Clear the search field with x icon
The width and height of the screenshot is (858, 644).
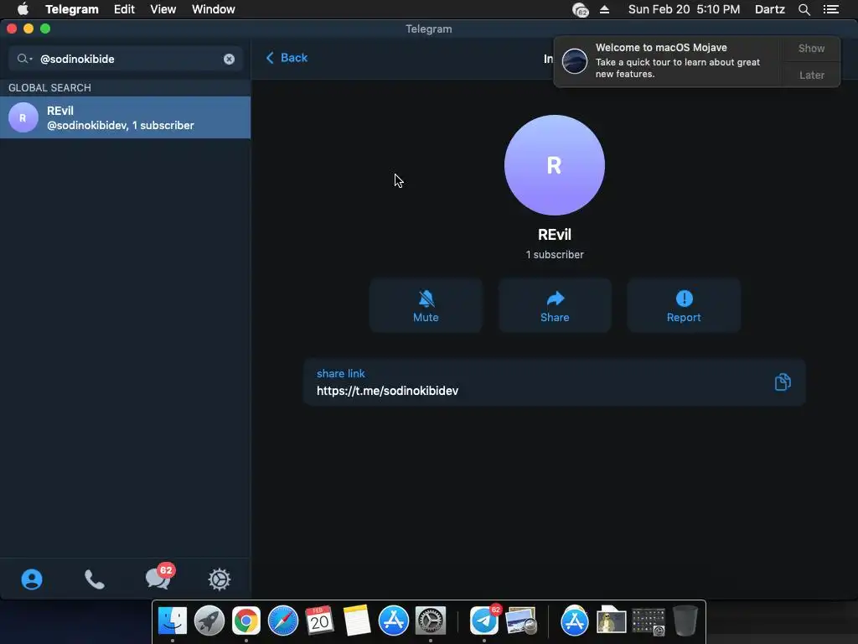(230, 60)
